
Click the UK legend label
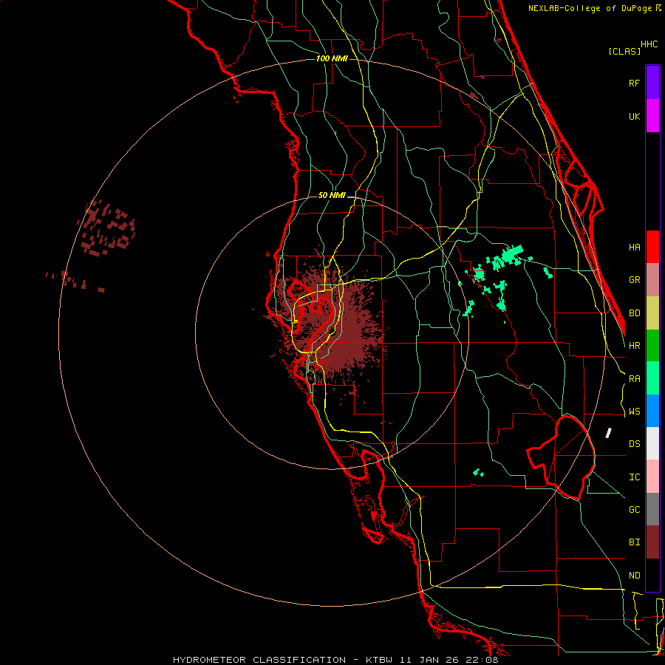click(x=634, y=116)
